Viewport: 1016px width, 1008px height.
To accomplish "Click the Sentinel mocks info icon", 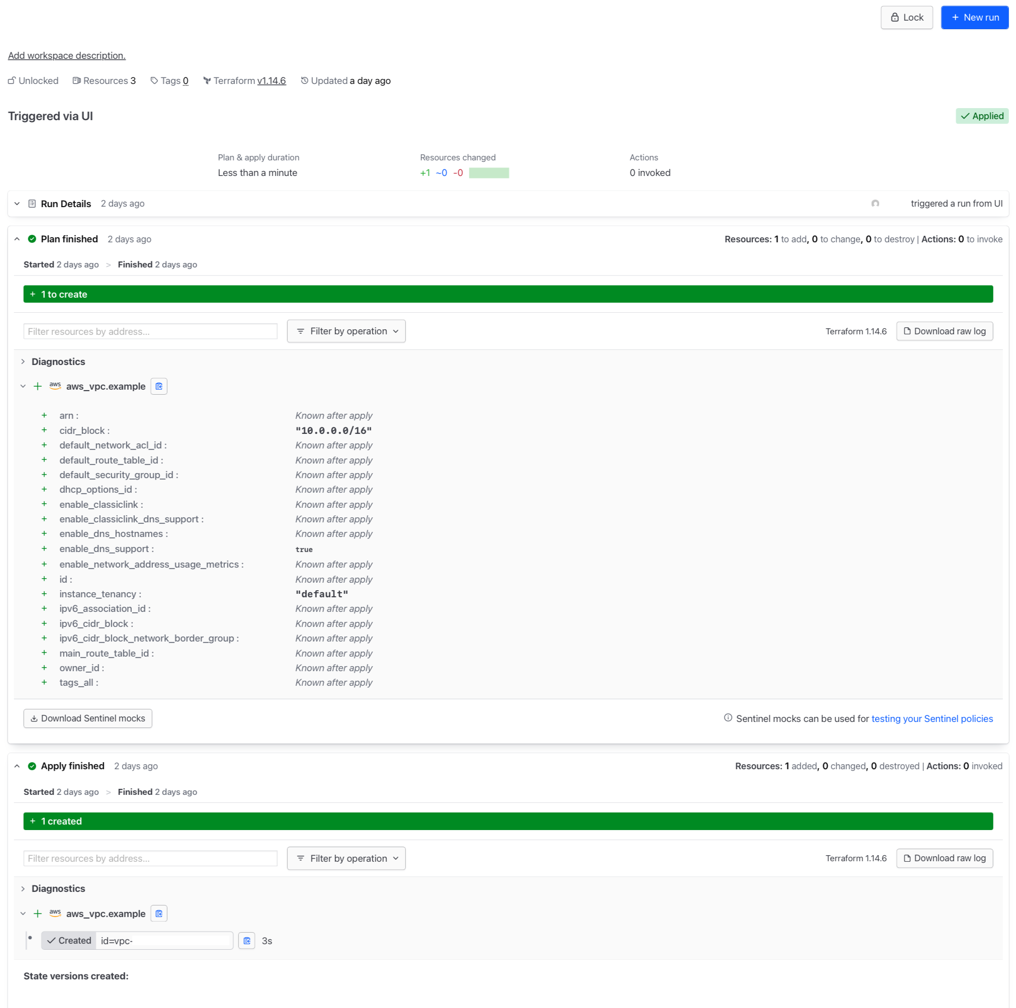I will 728,718.
